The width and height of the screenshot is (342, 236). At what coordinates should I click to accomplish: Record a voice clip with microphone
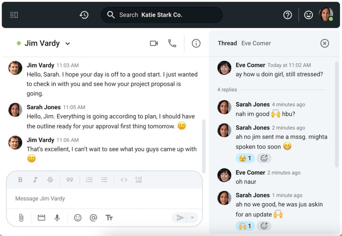[57, 218]
